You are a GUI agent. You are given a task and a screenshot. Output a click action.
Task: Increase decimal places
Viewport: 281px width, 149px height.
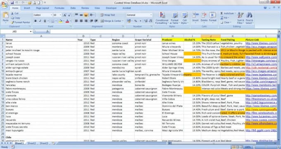tap(146, 21)
